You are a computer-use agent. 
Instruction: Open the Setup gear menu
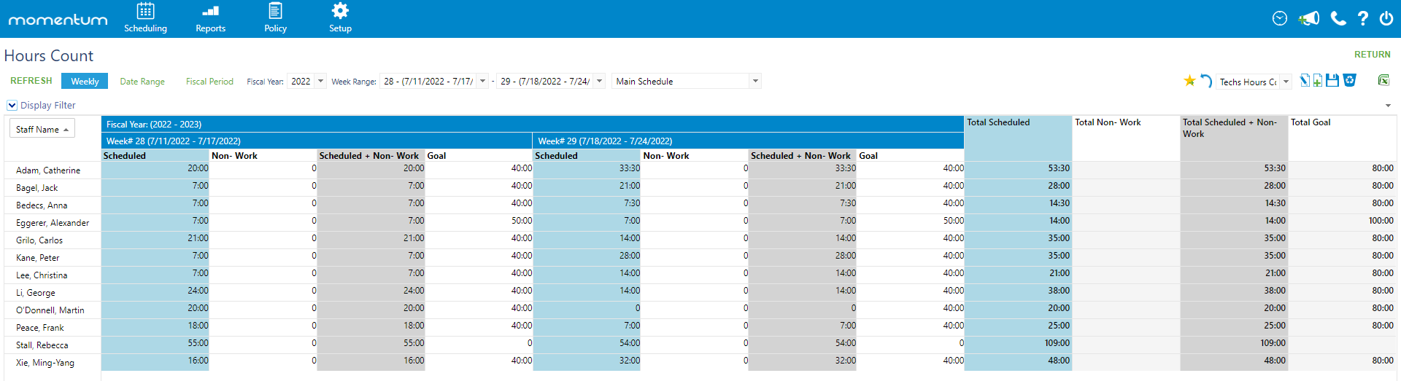340,18
